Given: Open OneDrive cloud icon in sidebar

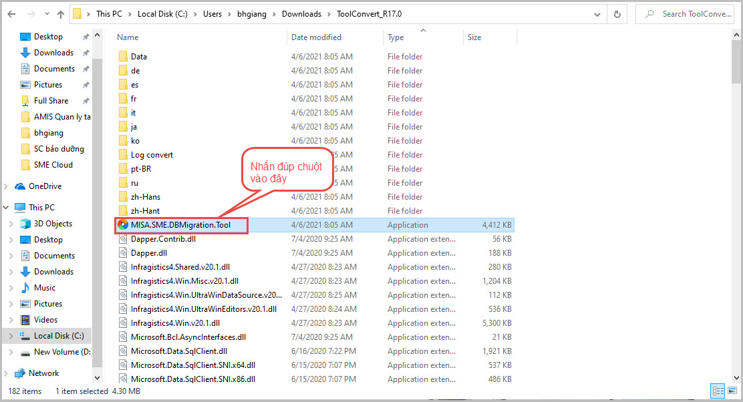Looking at the screenshot, I should coord(20,186).
